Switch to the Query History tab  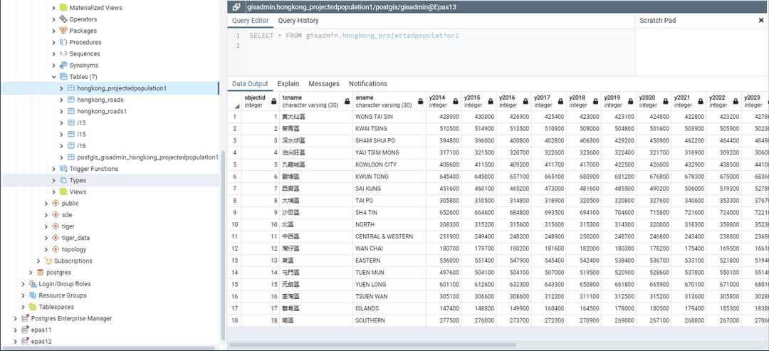click(x=298, y=21)
